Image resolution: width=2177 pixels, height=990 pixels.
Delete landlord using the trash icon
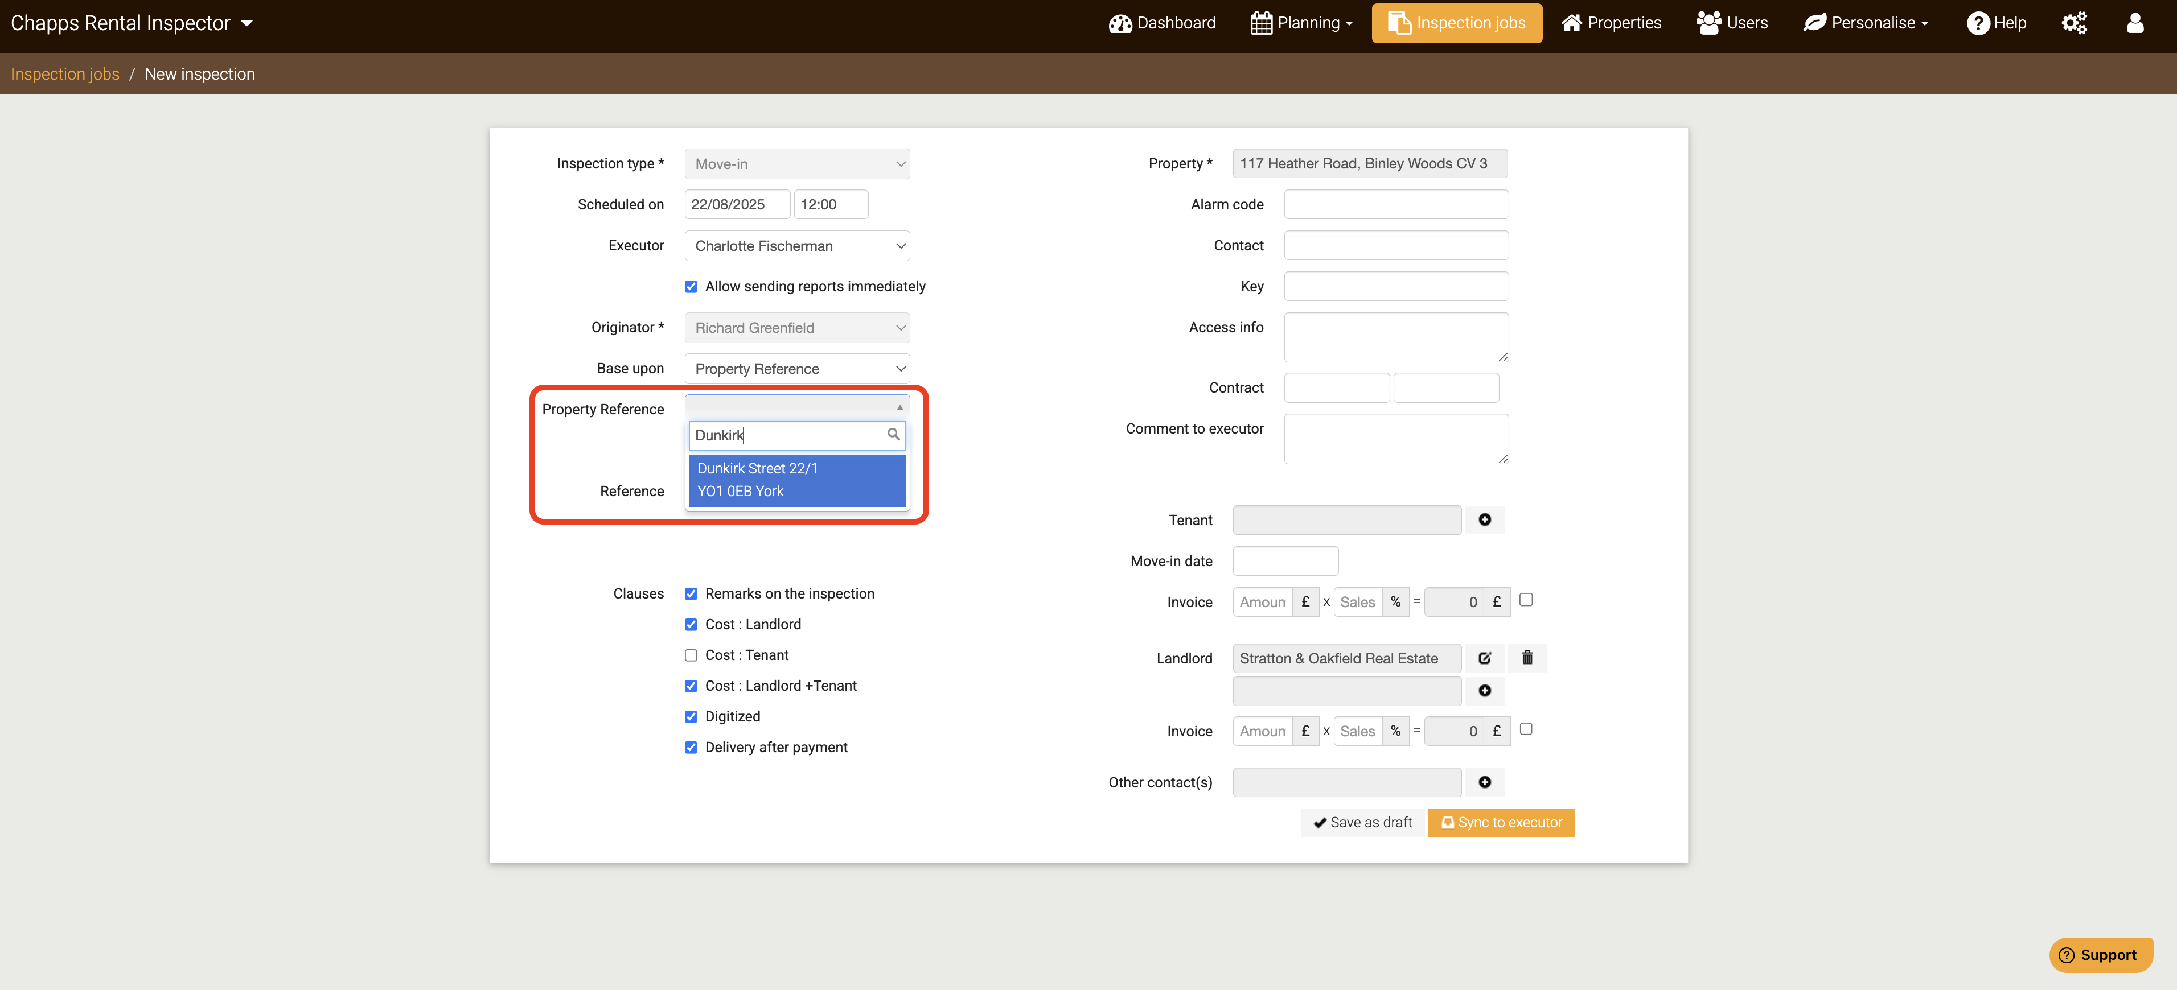tap(1526, 658)
